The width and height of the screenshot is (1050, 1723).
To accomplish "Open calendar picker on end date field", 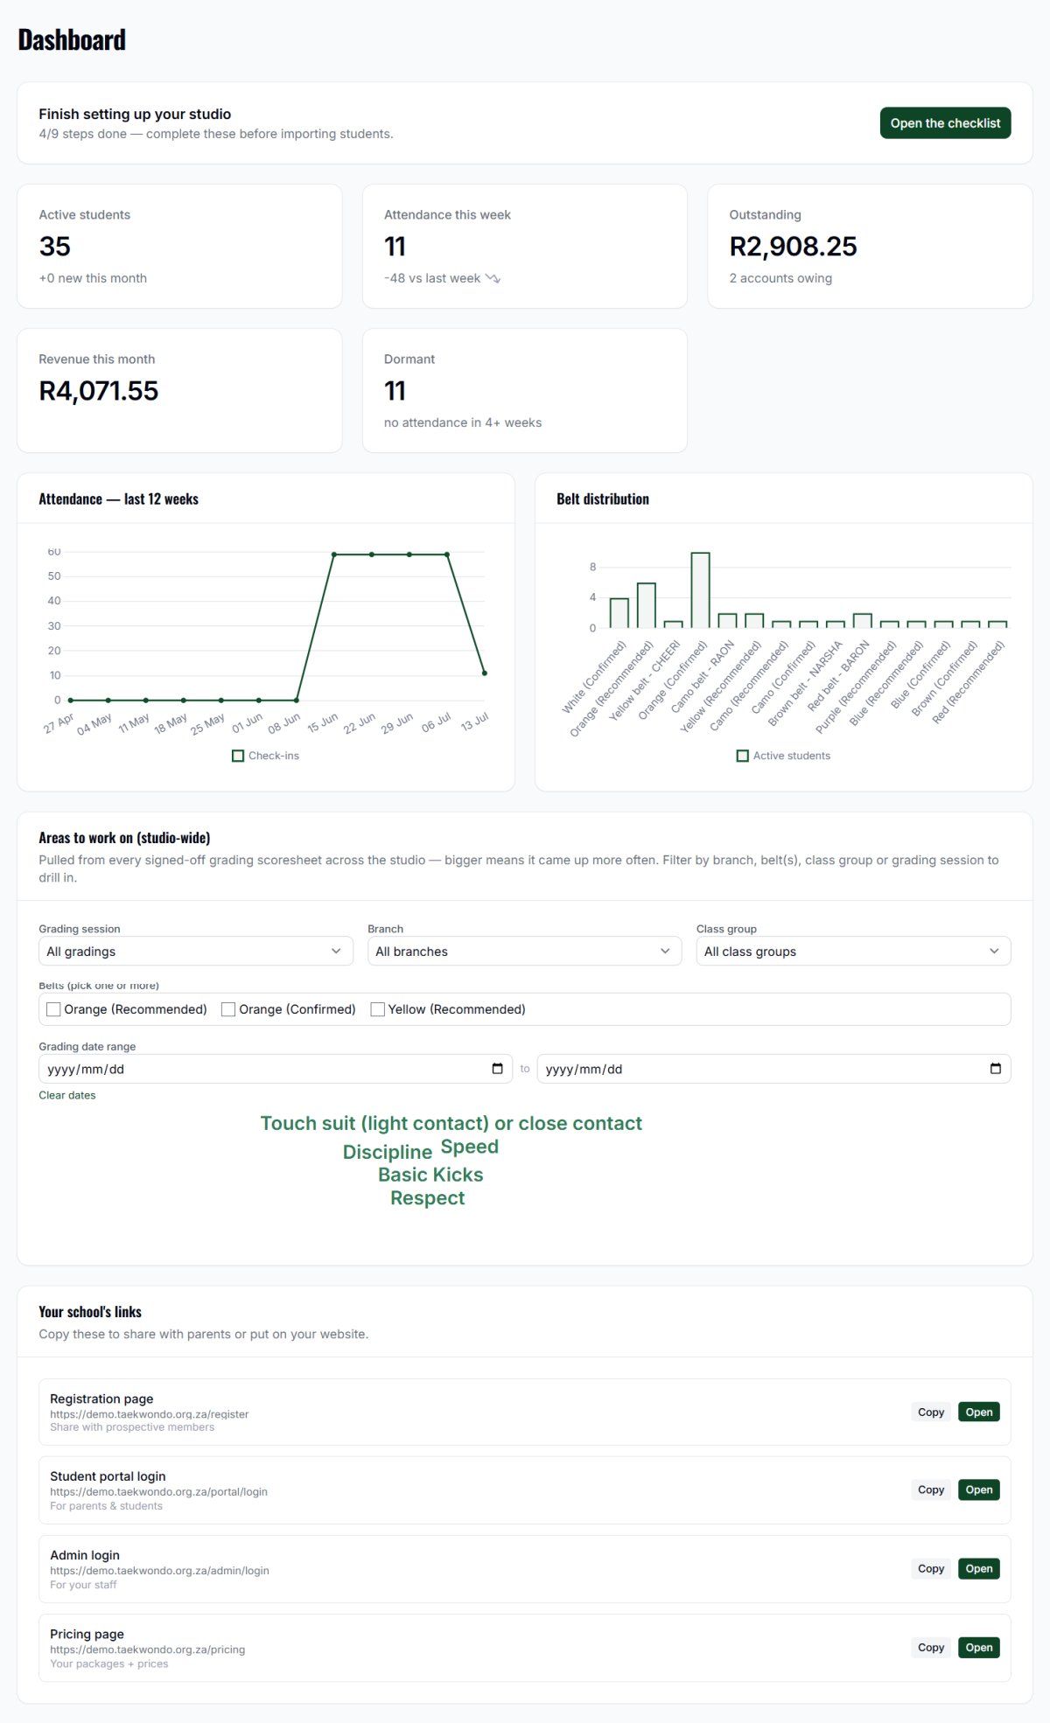I will pos(995,1069).
